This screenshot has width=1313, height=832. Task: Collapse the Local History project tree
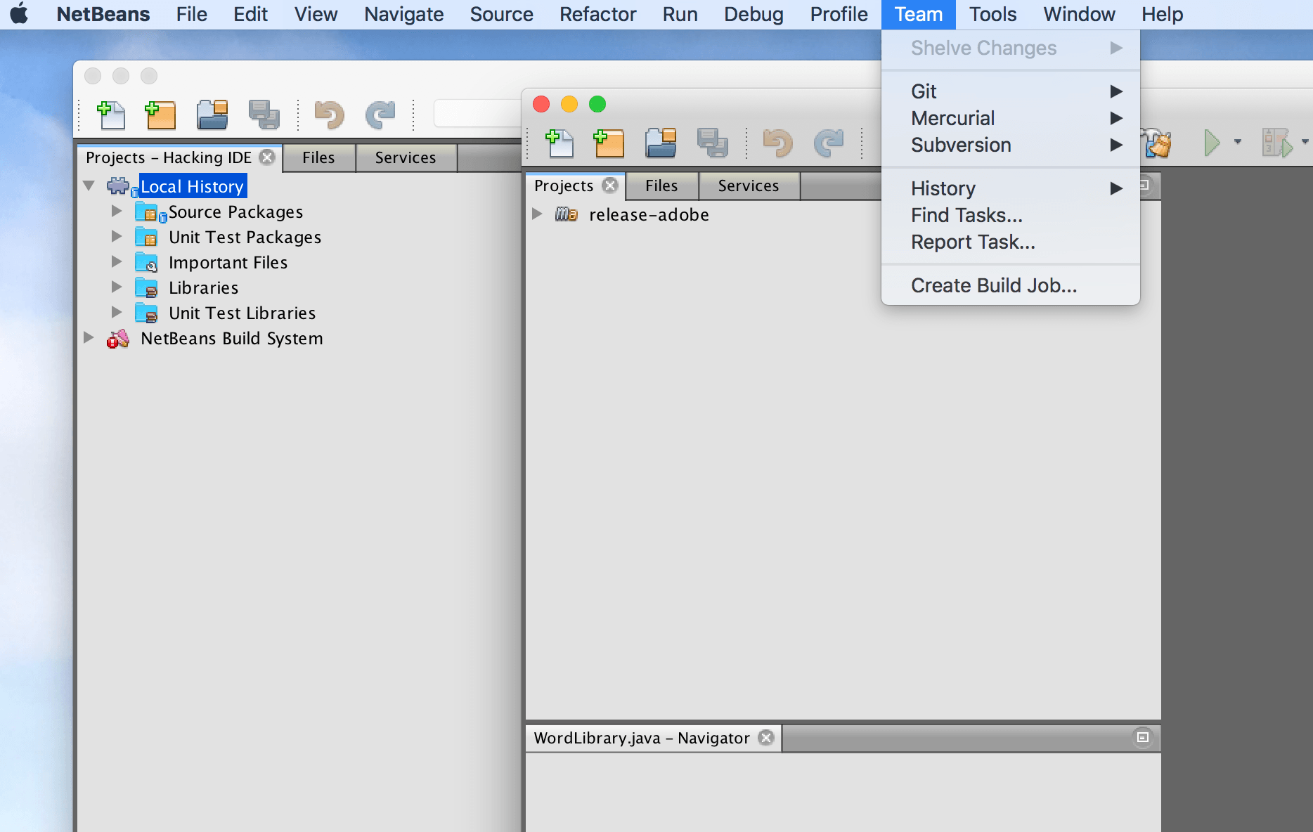pos(89,186)
